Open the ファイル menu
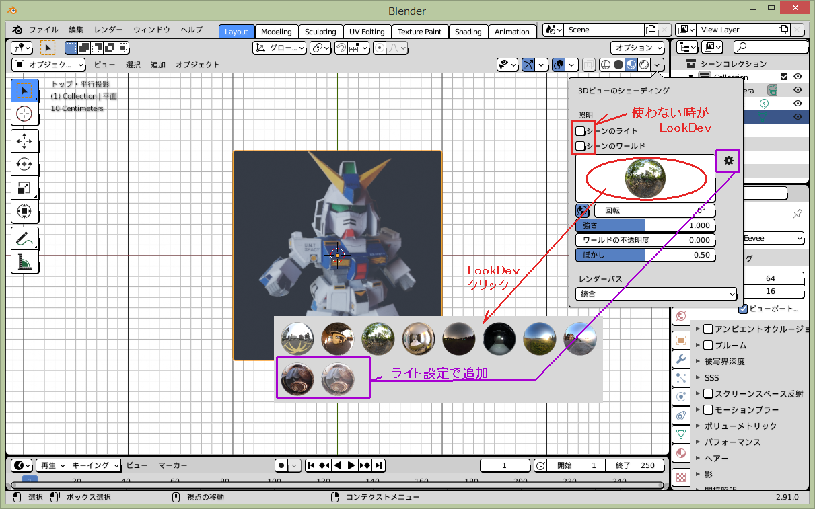815x509 pixels. (44, 30)
